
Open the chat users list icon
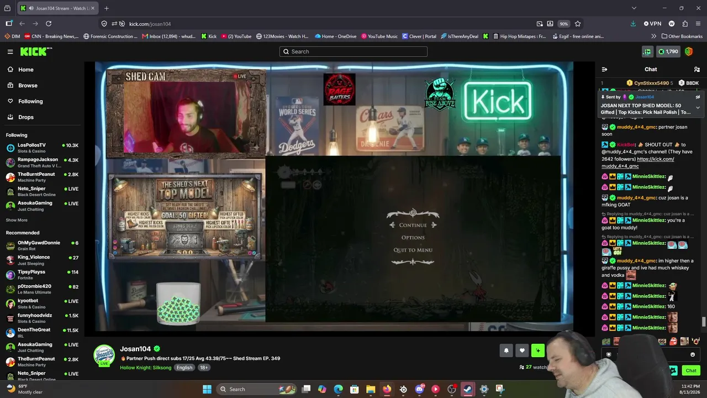coord(697,69)
